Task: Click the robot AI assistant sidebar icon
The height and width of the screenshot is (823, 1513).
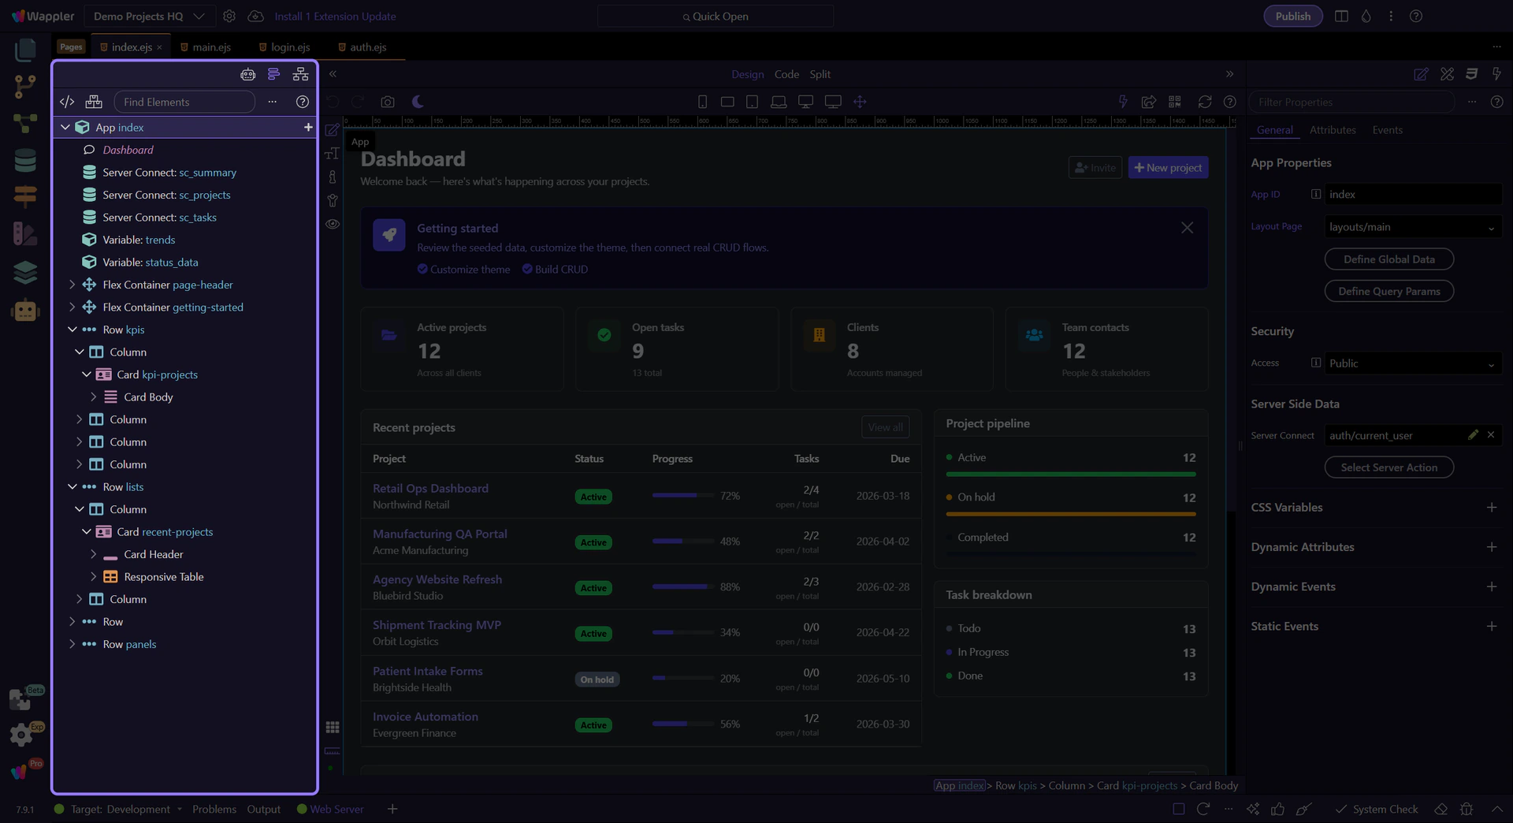Action: pyautogui.click(x=25, y=311)
